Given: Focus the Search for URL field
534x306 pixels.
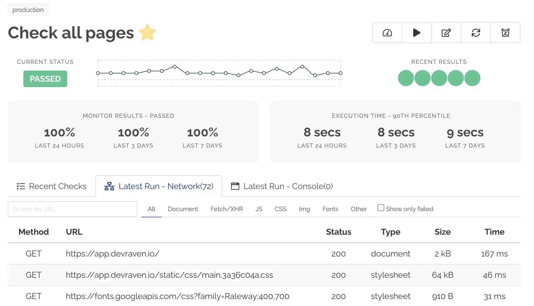Looking at the screenshot, I should pos(72,209).
